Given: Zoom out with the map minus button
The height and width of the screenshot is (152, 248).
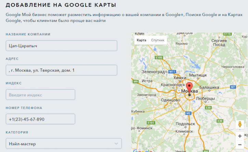Looking at the screenshot, I should pyautogui.click(x=240, y=145).
